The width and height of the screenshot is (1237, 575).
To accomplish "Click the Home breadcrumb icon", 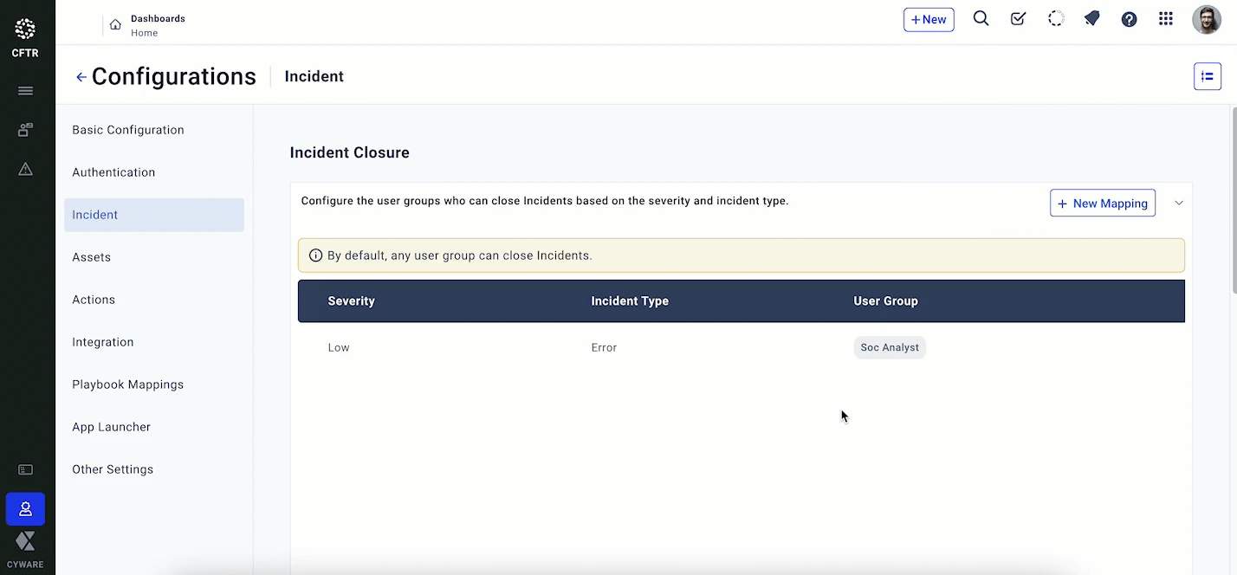I will 115,24.
